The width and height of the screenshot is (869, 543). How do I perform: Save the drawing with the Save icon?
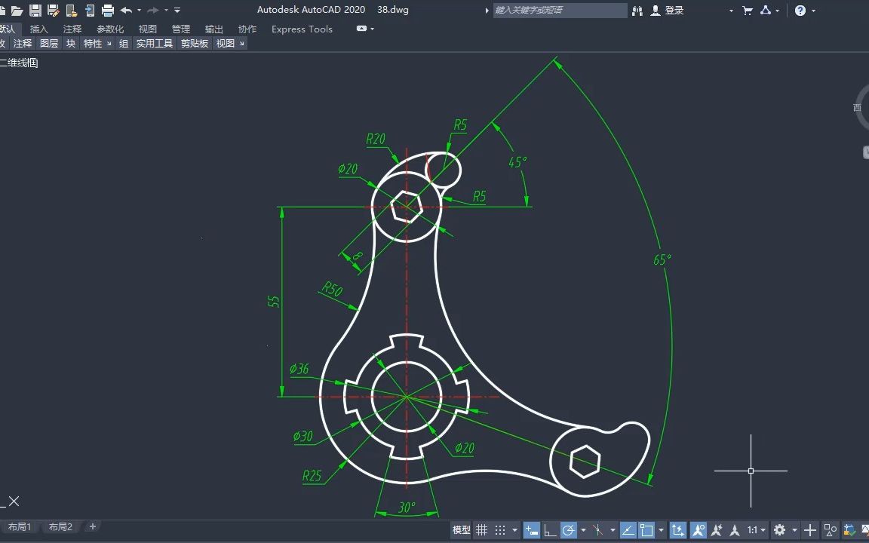click(35, 10)
